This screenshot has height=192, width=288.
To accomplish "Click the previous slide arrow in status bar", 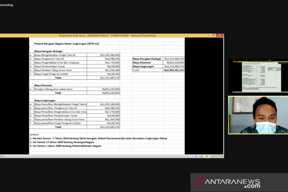I will [197, 156].
